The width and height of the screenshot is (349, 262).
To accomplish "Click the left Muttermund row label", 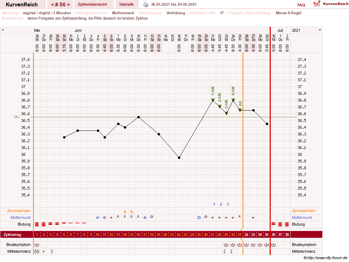I will click(21, 217).
